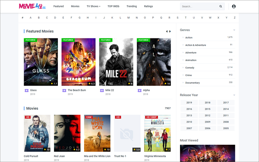Show previous featured movies arrow

click(x=167, y=32)
